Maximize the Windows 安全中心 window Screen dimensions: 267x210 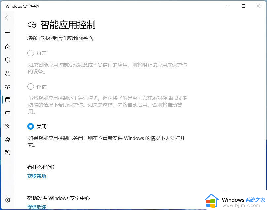tap(243, 6)
